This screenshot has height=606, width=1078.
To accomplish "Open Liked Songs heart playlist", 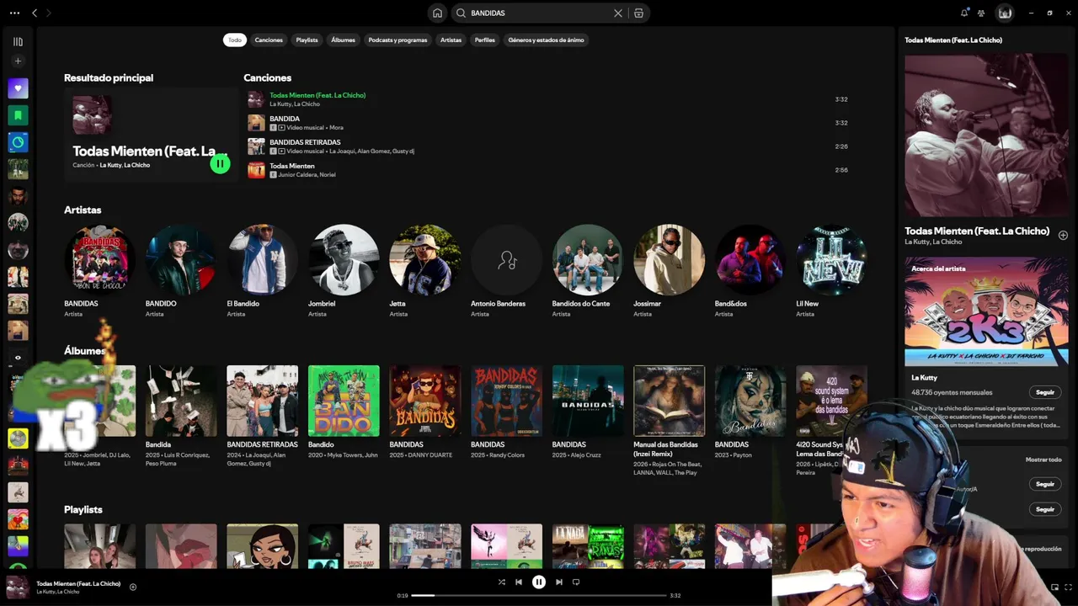I will [x=18, y=88].
